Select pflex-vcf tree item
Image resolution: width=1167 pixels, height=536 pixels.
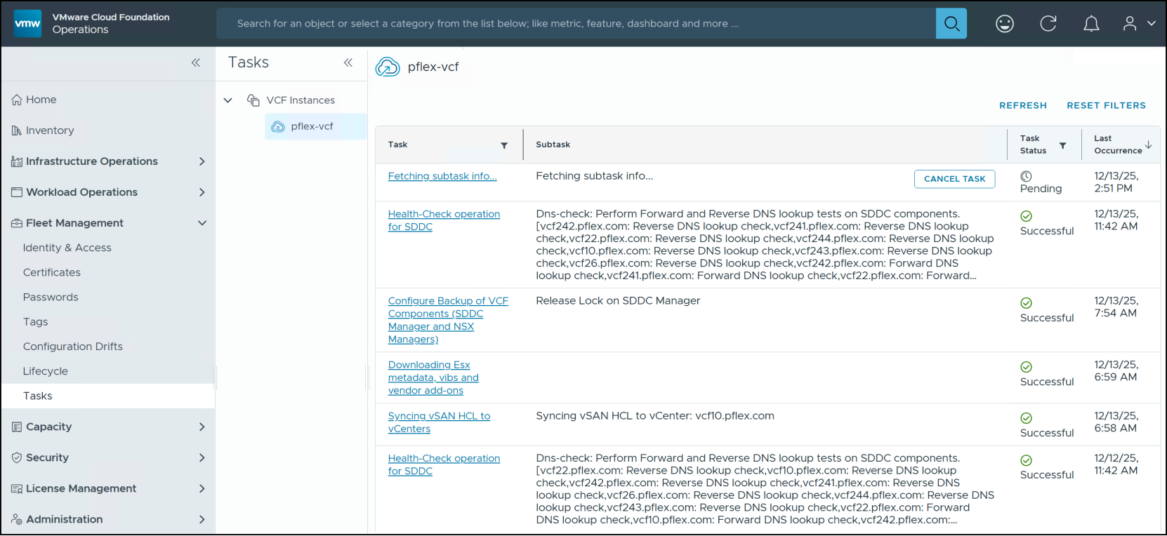click(315, 126)
